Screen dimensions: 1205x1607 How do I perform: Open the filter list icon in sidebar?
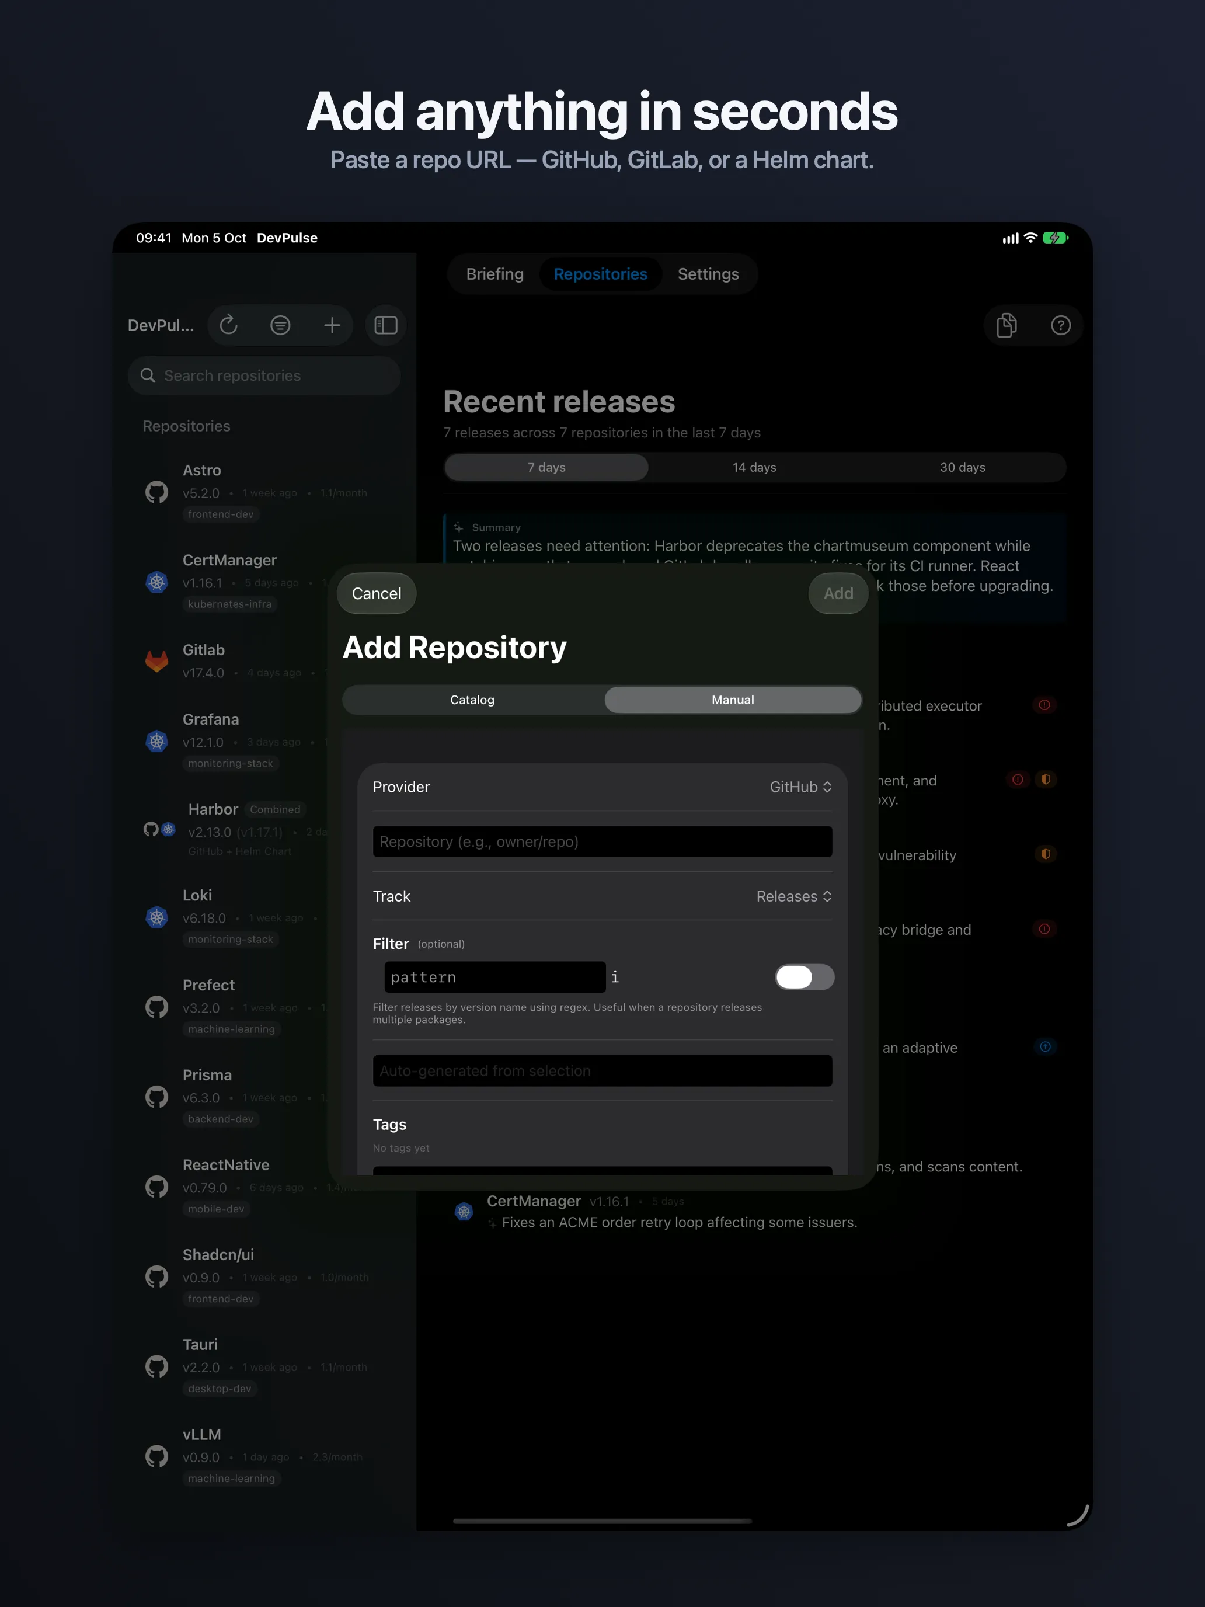pos(280,325)
